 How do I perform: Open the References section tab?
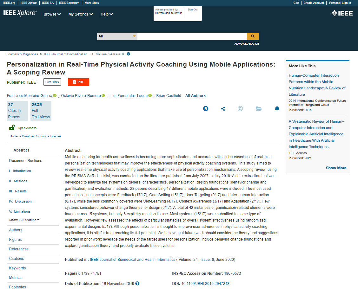(x=19, y=249)
